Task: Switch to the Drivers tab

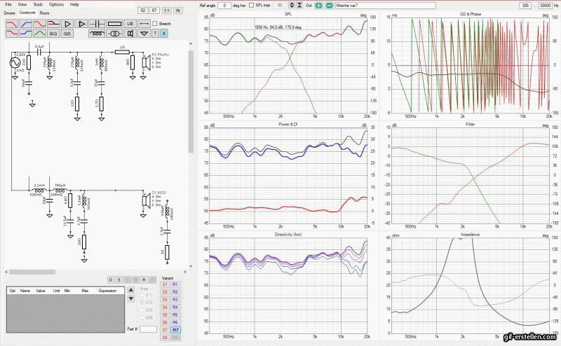Action: 10,13
